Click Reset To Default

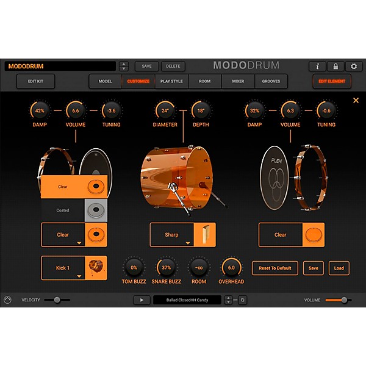(275, 268)
